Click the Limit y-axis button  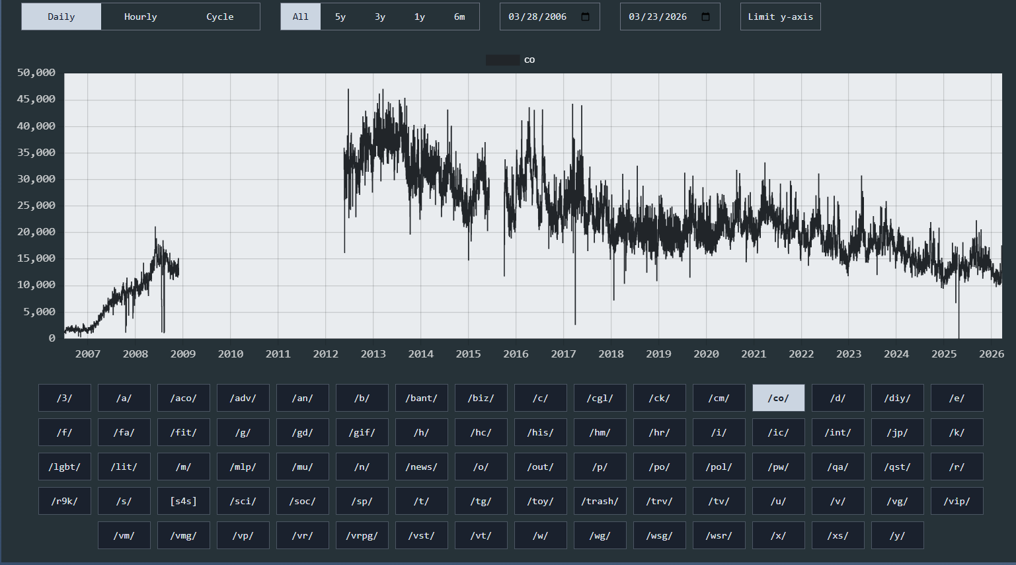(x=781, y=17)
